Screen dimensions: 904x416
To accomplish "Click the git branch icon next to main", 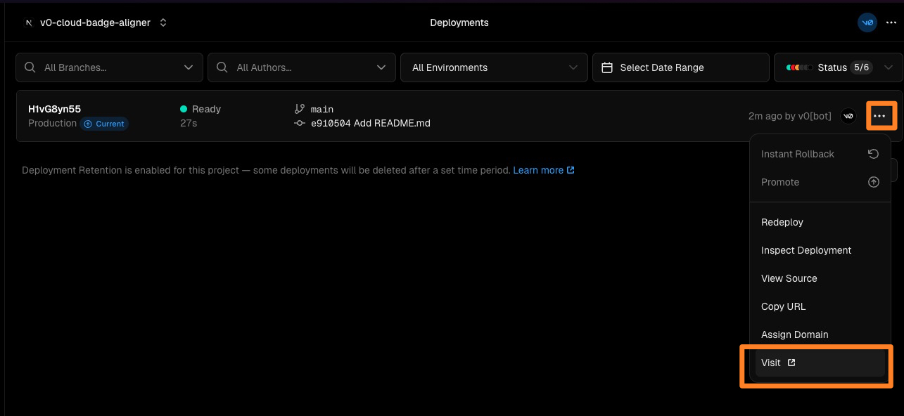I will click(300, 109).
